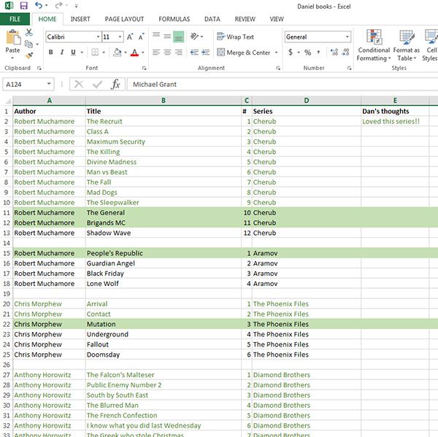Open the FILE tab

(x=15, y=19)
